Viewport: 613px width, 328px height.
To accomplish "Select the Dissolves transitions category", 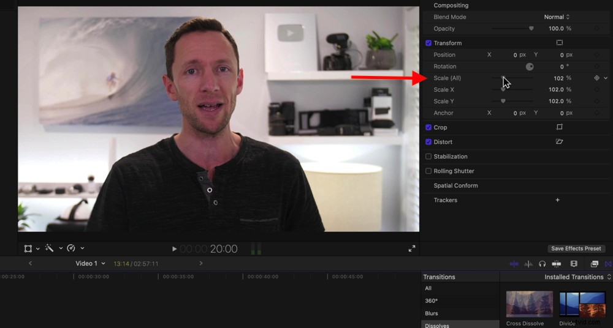I will coord(460,325).
